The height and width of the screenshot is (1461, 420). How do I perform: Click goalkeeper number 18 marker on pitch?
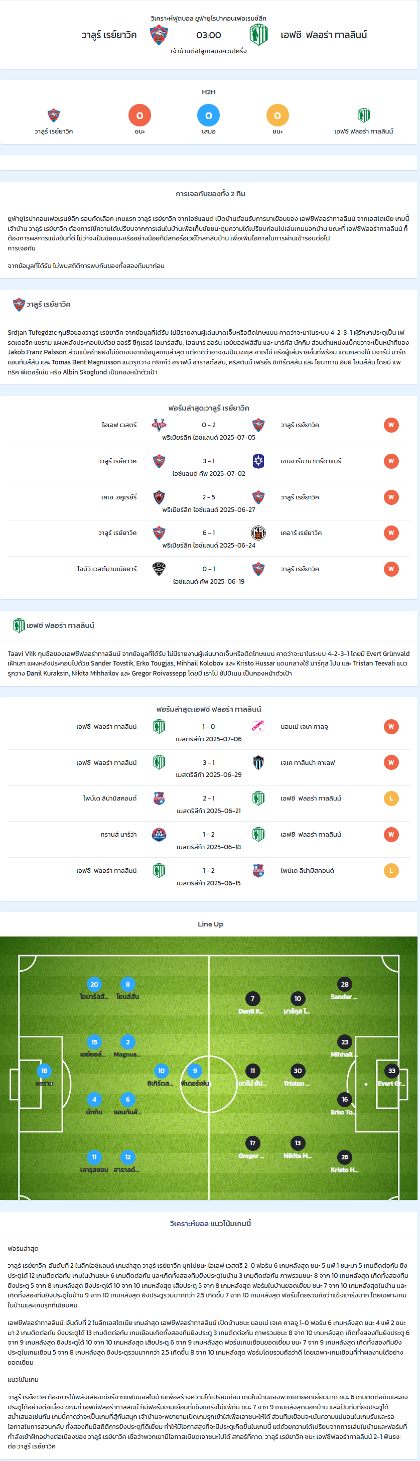[x=44, y=1071]
